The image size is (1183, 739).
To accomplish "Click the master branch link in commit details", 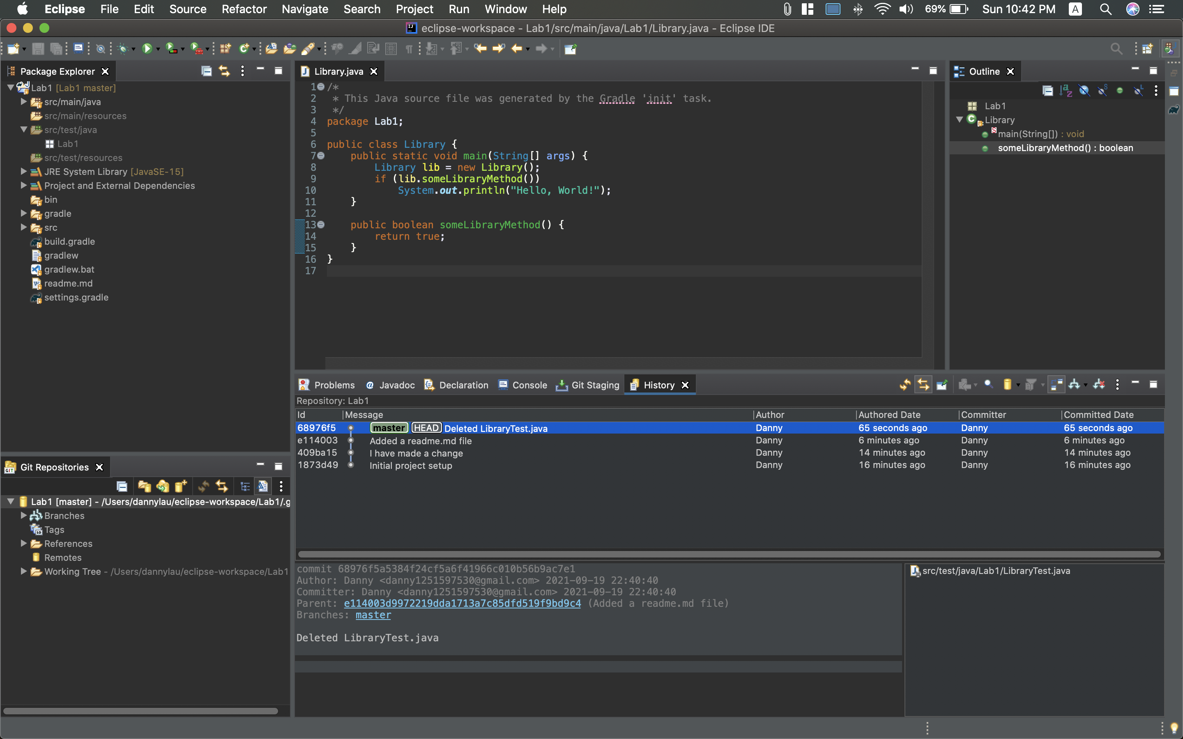I will (x=373, y=615).
